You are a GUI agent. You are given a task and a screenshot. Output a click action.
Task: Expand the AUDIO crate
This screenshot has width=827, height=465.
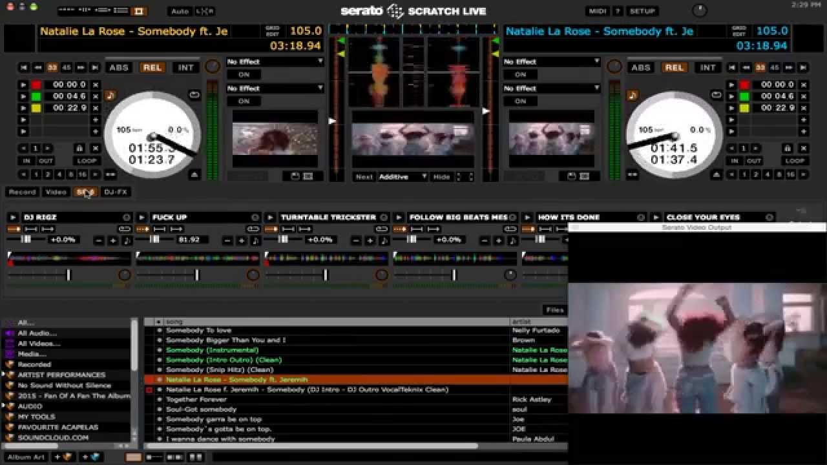pos(3,406)
